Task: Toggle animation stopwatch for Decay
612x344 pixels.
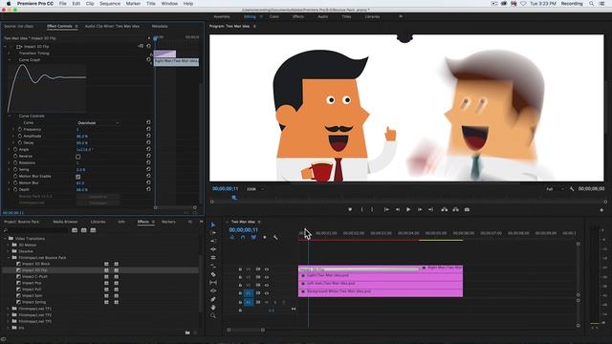Action: click(x=19, y=142)
